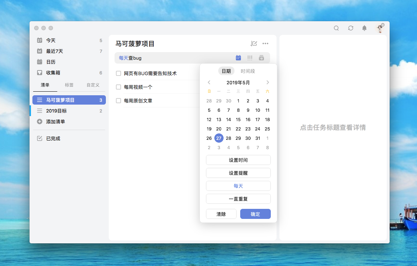Switch to the 自定义 tab
This screenshot has height=266, width=417.
(x=93, y=85)
